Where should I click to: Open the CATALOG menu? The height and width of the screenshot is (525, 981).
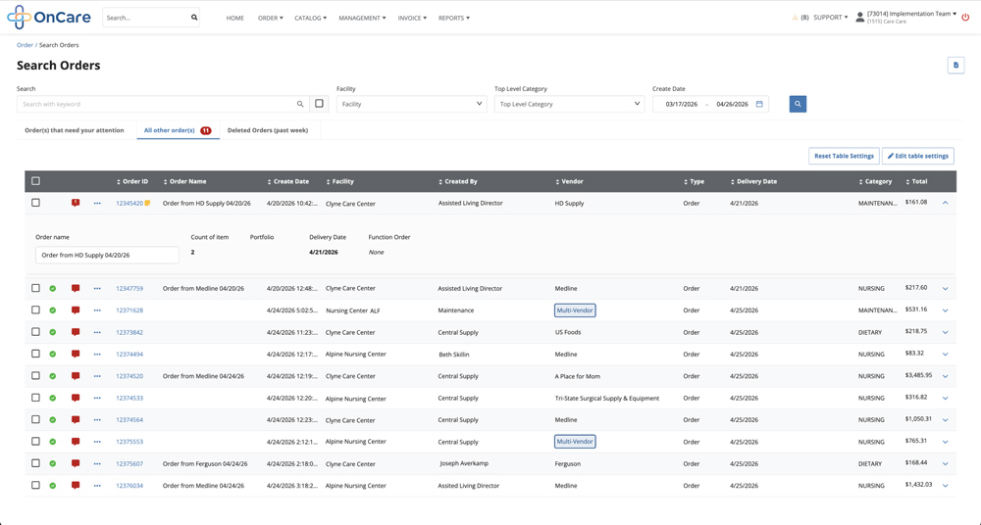[x=310, y=19]
